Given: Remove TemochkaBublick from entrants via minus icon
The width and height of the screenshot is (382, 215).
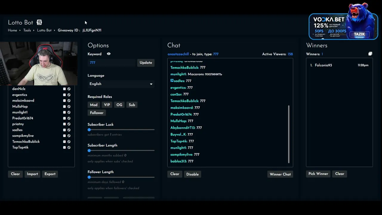Looking at the screenshot, I should pyautogui.click(x=64, y=142).
